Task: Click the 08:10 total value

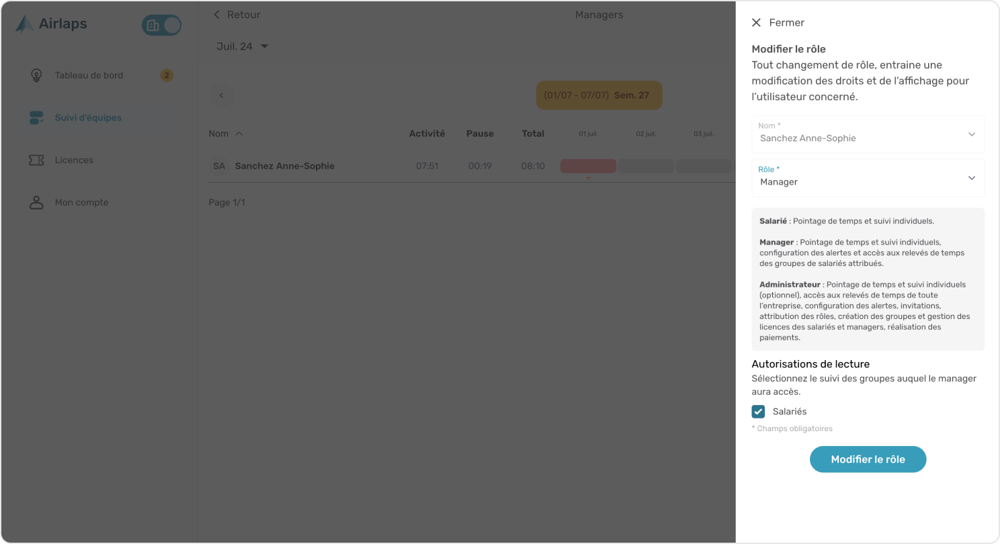Action: click(533, 166)
